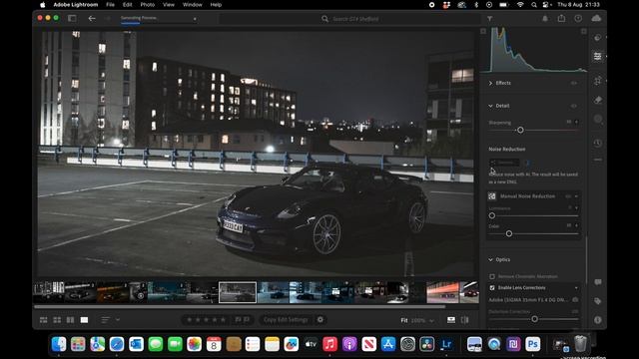
Task: Collapse the Detail panel
Action: click(490, 106)
